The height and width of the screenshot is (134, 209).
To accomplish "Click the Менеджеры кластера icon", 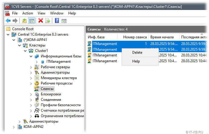I will tap(37, 78).
